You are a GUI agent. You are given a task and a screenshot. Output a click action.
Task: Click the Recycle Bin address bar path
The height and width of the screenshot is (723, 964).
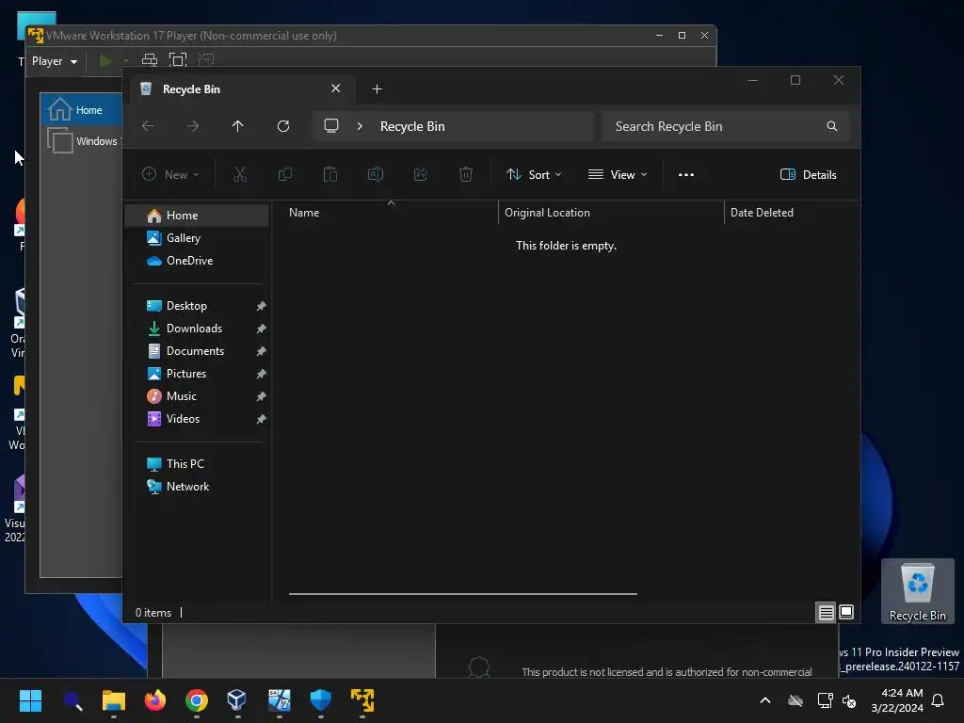pos(412,126)
